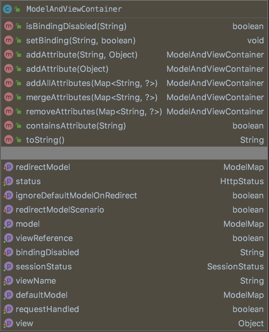Select the addAllAttributes method row

tap(91, 83)
